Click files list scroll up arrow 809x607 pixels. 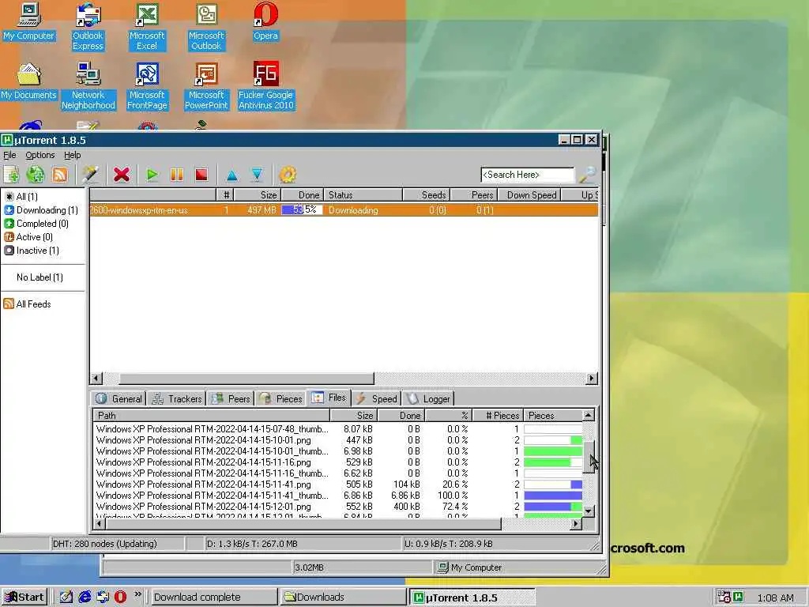[588, 416]
